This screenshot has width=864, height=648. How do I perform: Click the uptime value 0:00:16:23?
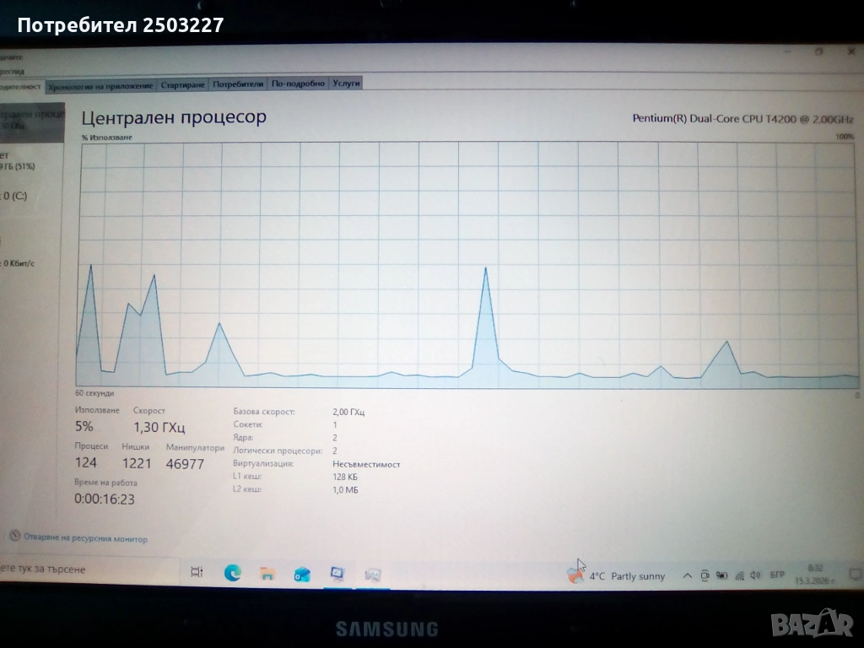coord(105,499)
